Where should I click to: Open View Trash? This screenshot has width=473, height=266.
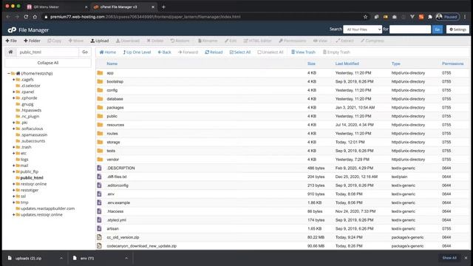(303, 52)
